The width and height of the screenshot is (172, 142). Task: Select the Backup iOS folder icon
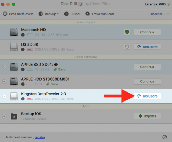click(14, 116)
